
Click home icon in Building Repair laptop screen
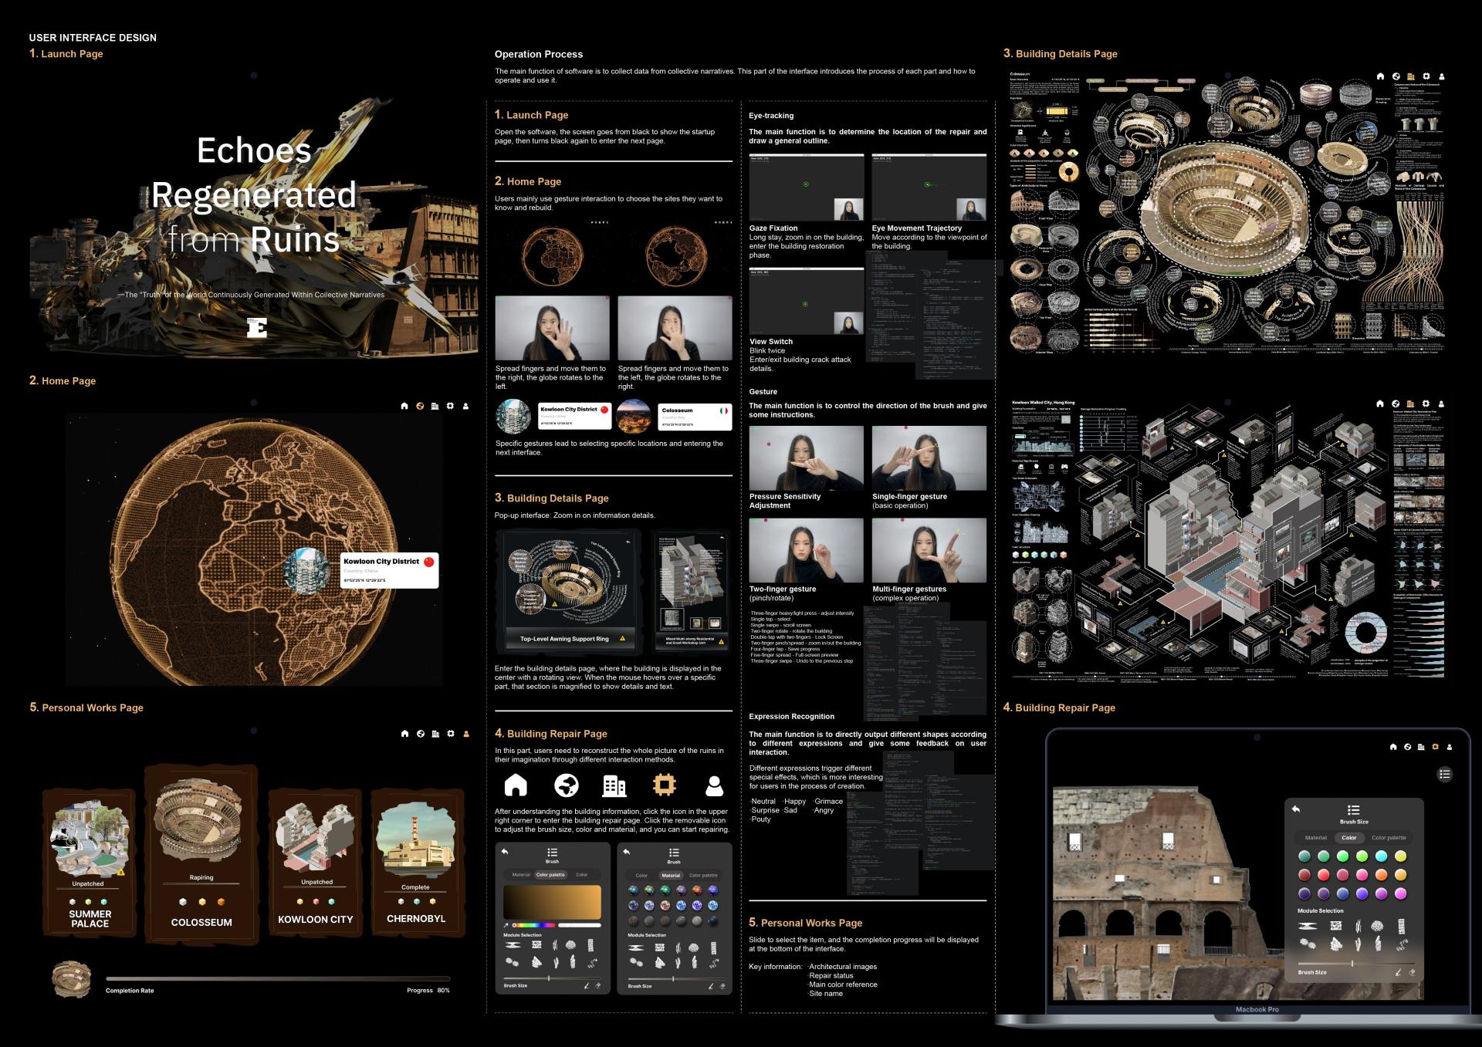pos(1393,747)
